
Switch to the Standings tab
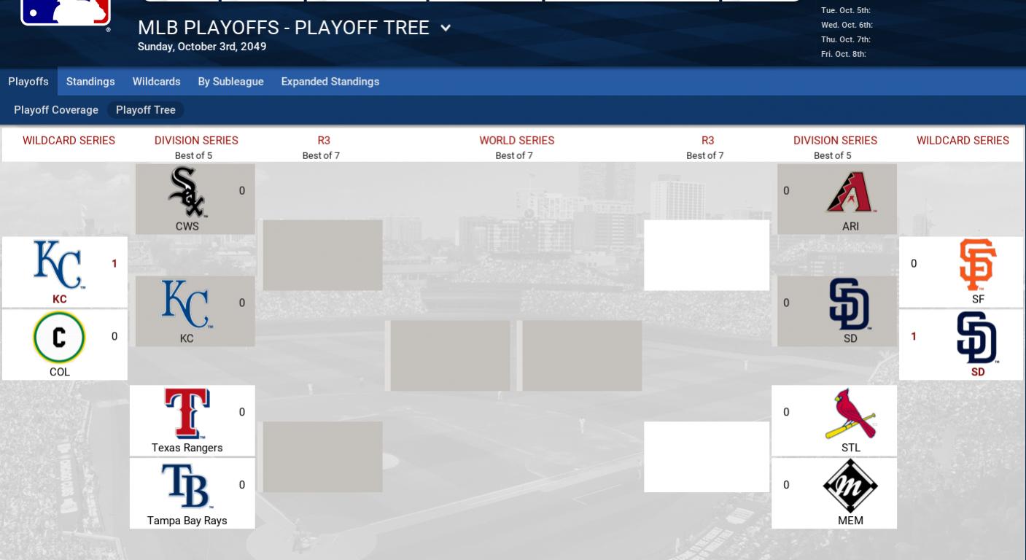[x=90, y=82]
